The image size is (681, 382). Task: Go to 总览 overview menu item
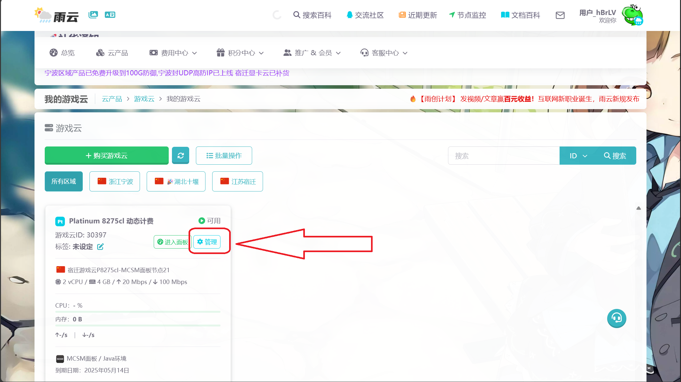click(x=62, y=53)
